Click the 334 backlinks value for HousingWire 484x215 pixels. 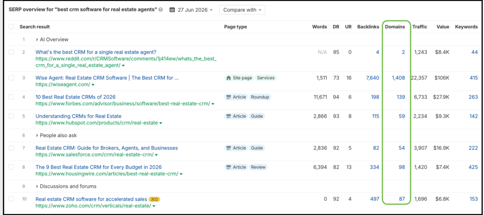[374, 167]
